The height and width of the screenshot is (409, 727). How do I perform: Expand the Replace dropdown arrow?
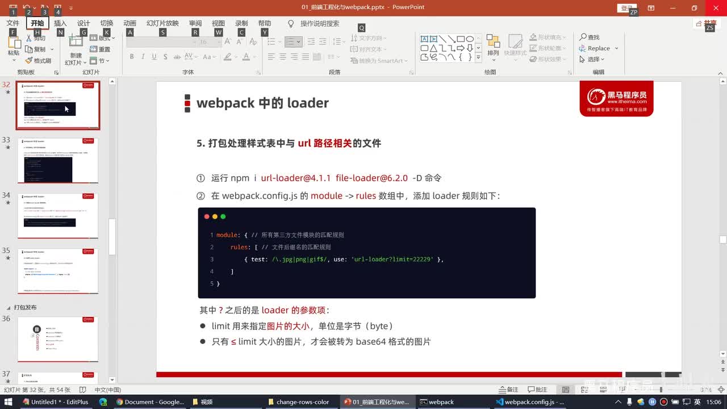click(x=616, y=48)
